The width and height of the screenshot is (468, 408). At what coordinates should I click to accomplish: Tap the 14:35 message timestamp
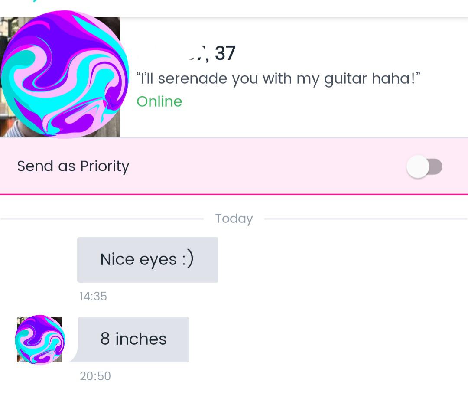point(93,297)
